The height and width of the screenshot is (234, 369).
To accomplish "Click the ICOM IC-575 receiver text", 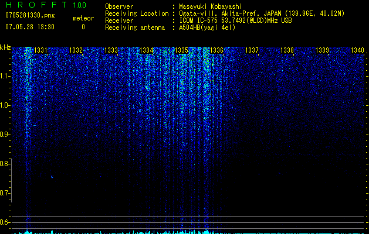I will pyautogui.click(x=235, y=20).
